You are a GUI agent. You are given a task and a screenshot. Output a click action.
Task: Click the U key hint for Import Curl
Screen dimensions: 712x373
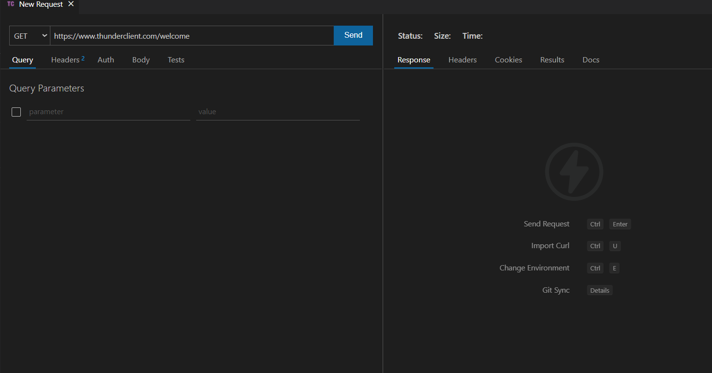click(615, 246)
